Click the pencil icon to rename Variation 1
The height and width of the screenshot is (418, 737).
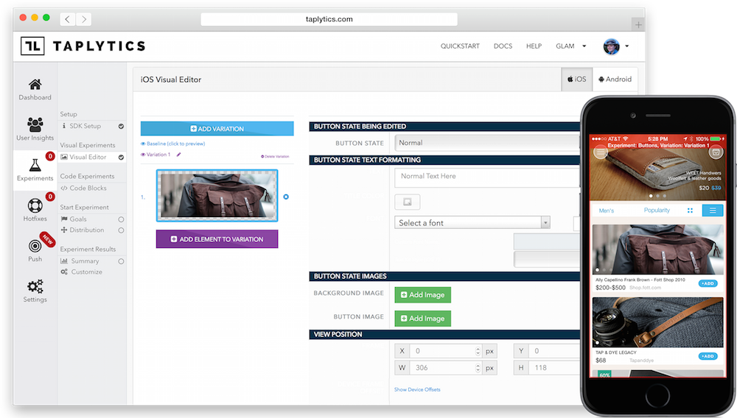[178, 155]
